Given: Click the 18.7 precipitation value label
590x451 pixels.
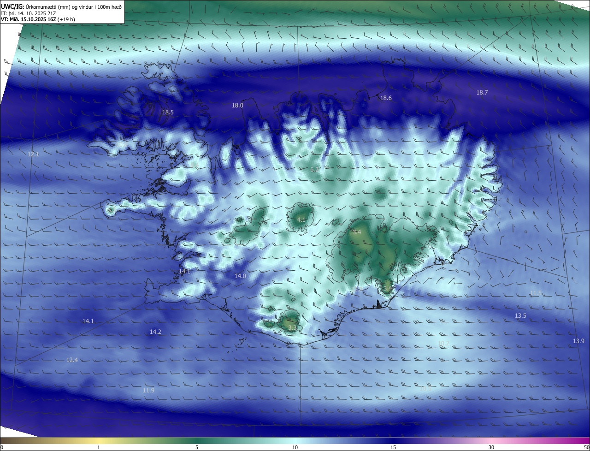Looking at the screenshot, I should (482, 92).
